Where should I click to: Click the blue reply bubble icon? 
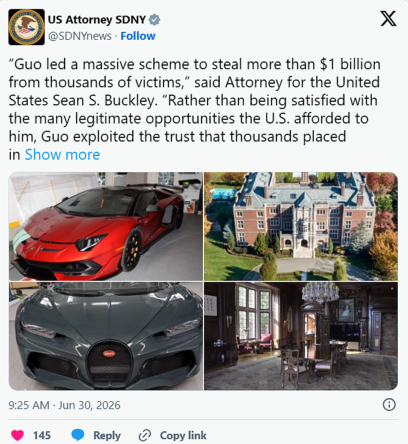click(78, 435)
